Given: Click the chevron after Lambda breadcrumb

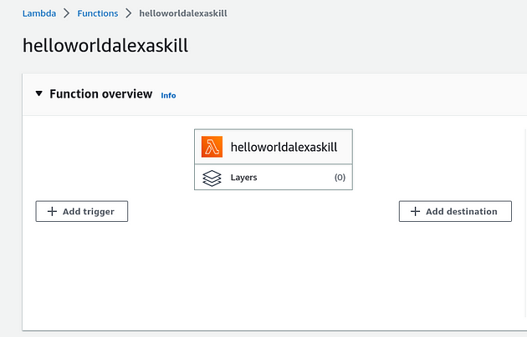Looking at the screenshot, I should (x=67, y=13).
